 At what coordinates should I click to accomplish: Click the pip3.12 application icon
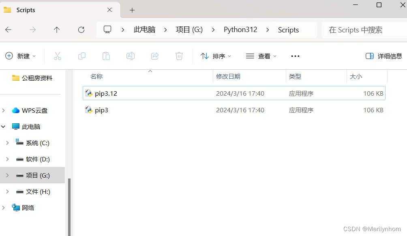(x=89, y=93)
